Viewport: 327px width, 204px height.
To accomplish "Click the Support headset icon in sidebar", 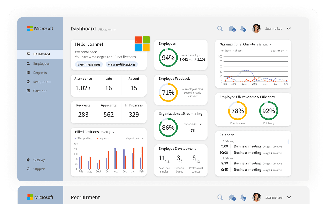I will click(x=28, y=169).
